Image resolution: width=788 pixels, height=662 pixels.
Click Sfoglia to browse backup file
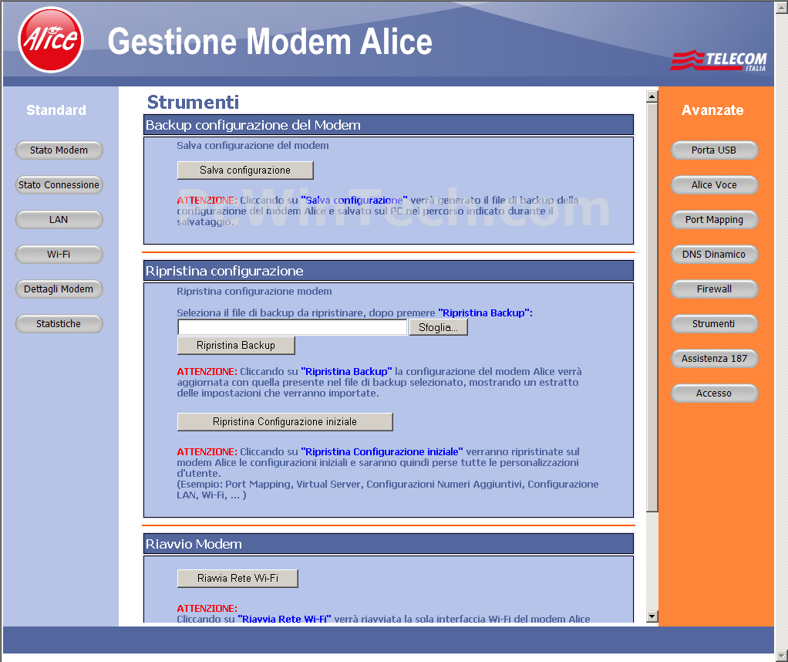coord(438,327)
